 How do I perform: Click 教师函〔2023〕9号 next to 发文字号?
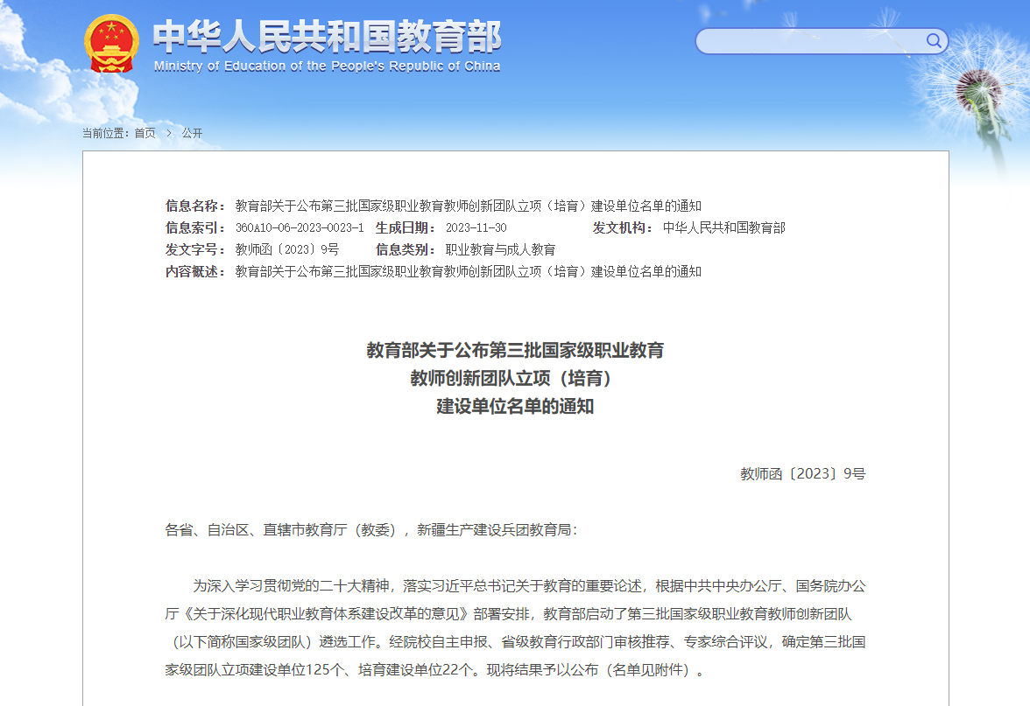click(286, 249)
